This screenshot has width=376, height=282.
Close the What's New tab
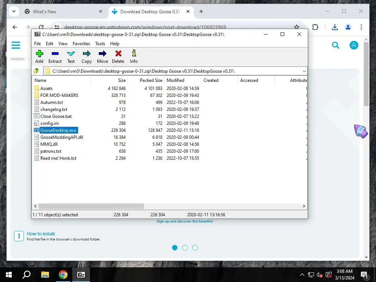[101, 11]
